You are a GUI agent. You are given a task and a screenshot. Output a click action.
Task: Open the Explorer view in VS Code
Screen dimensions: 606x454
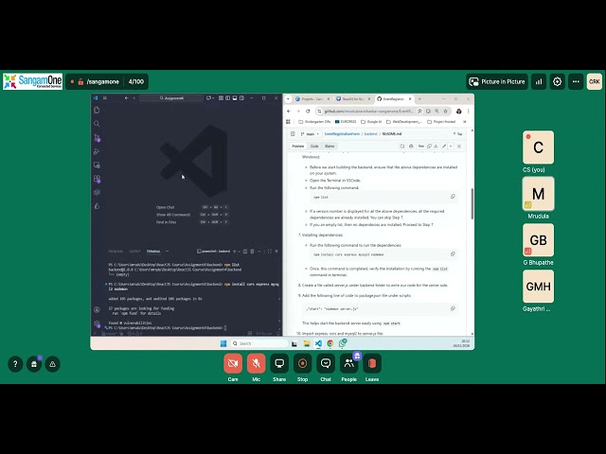pos(97,110)
